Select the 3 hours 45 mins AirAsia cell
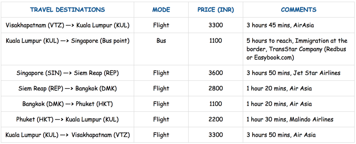Image resolution: width=356 pixels, height=144 pixels. point(299,25)
